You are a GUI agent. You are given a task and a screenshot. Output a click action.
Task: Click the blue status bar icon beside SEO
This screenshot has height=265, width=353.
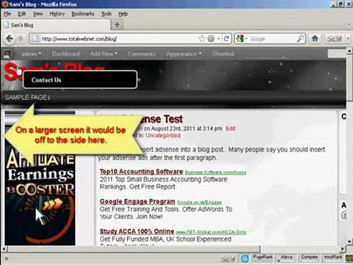click(245, 258)
